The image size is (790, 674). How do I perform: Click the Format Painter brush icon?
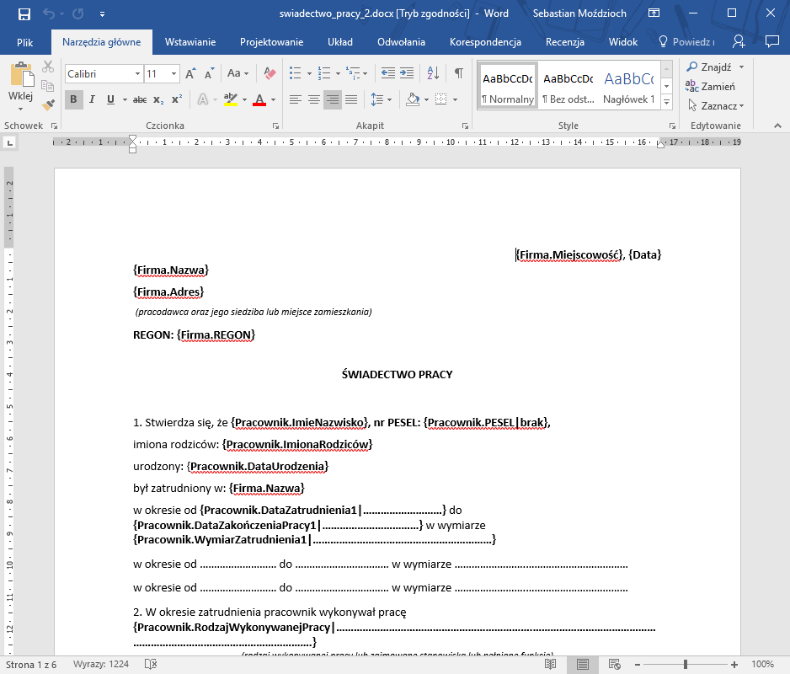pos(48,104)
